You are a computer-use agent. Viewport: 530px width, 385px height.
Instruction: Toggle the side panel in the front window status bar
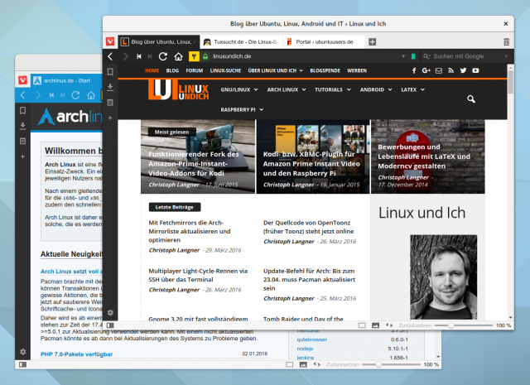click(x=110, y=325)
